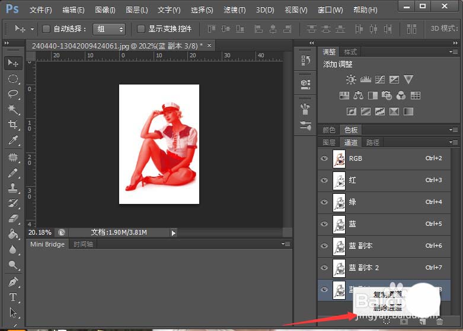Open the status bar info arrow
Screen dimensions: 463x331
(x=173, y=233)
